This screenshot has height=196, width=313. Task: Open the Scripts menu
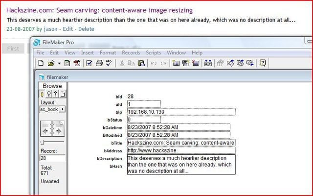[153, 53]
